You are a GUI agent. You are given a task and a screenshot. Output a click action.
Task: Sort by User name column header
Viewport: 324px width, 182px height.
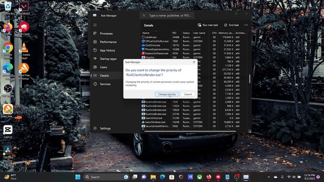point(201,33)
